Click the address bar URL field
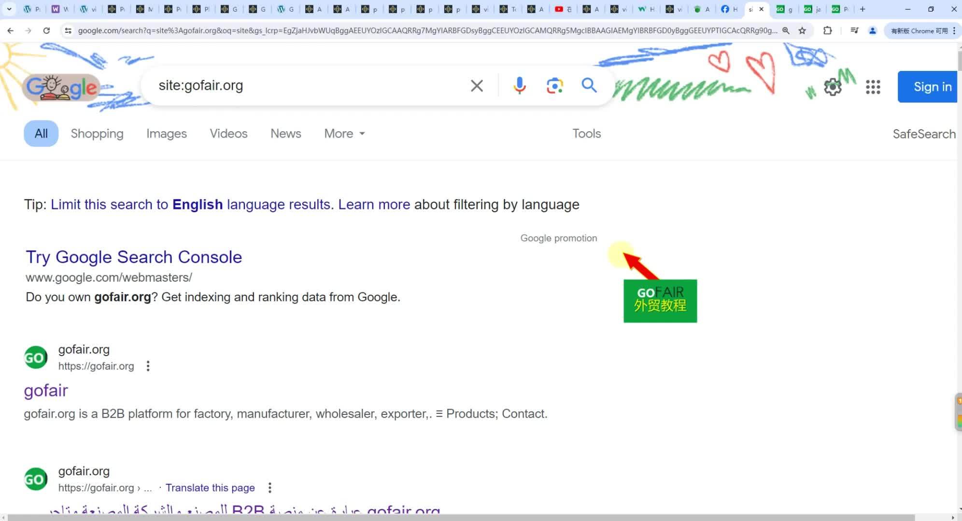The width and height of the screenshot is (962, 521). (x=427, y=30)
